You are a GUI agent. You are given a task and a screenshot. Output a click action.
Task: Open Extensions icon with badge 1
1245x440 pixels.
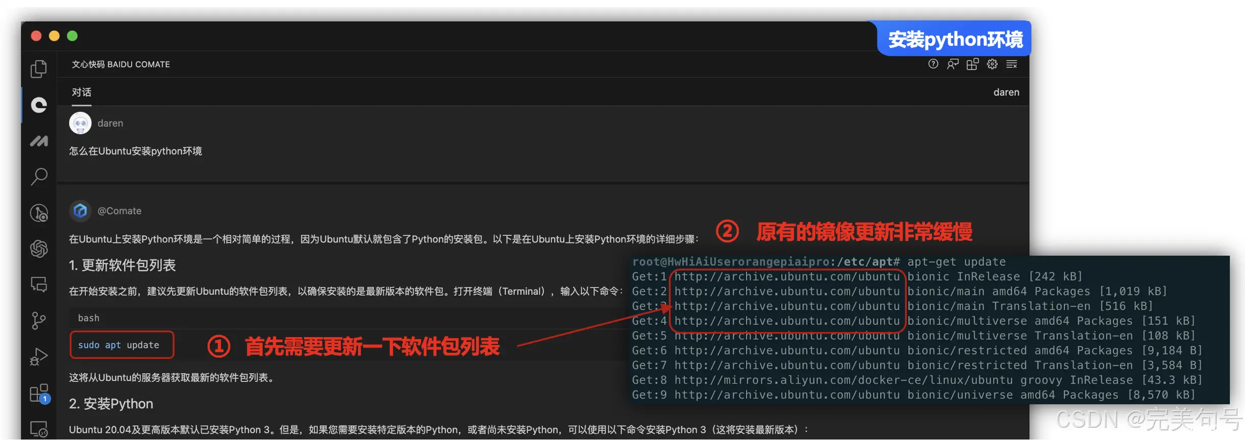[x=39, y=393]
